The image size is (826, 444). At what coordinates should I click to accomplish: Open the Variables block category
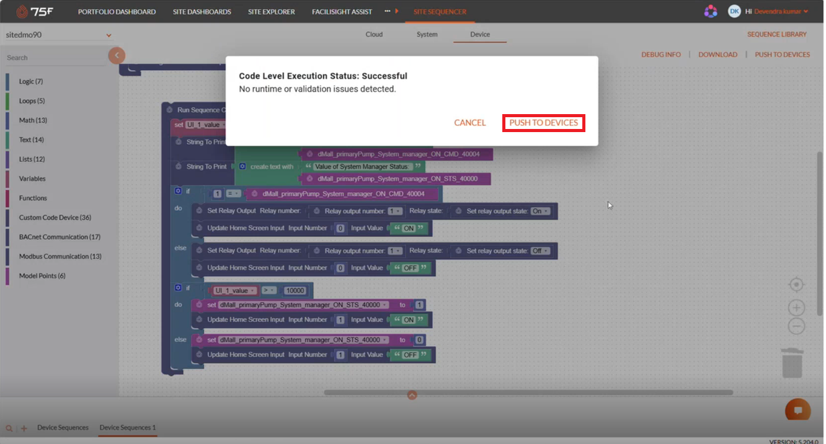[32, 179]
